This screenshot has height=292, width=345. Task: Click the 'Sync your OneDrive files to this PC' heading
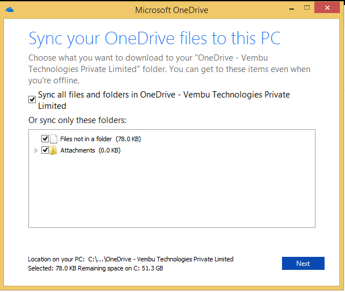(x=154, y=39)
